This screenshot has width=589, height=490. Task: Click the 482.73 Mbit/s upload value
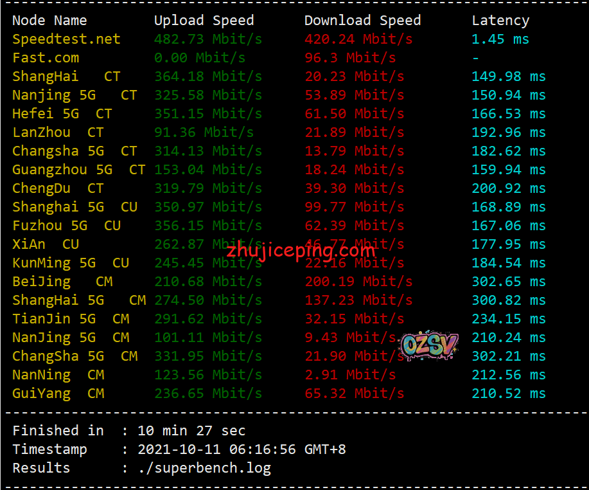[x=208, y=39]
